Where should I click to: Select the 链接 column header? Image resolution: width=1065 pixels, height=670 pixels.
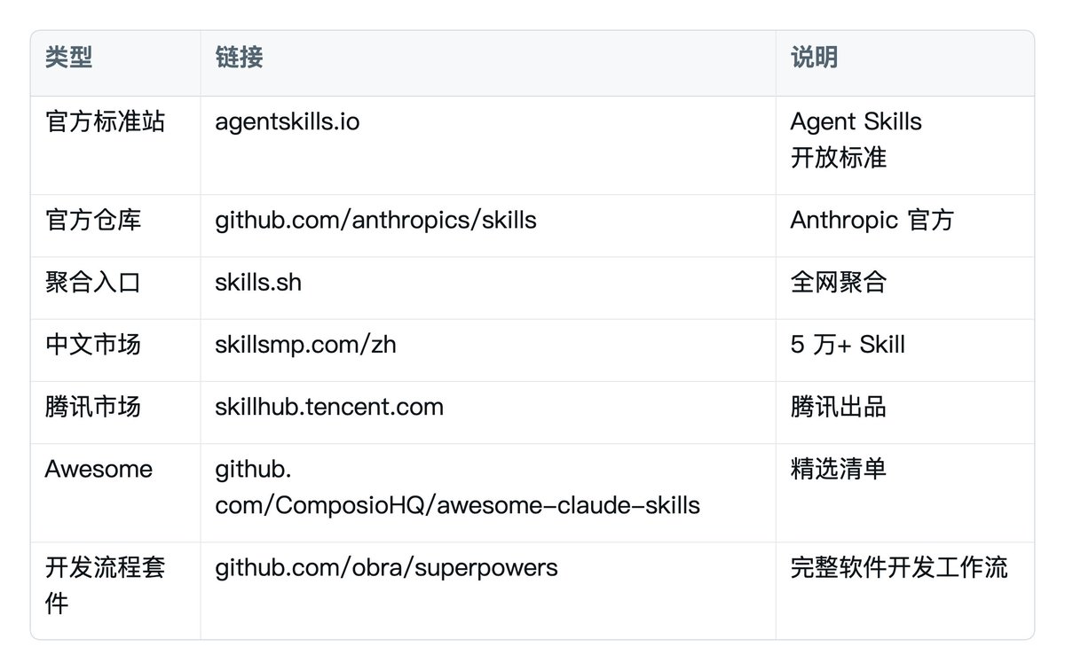pos(240,58)
